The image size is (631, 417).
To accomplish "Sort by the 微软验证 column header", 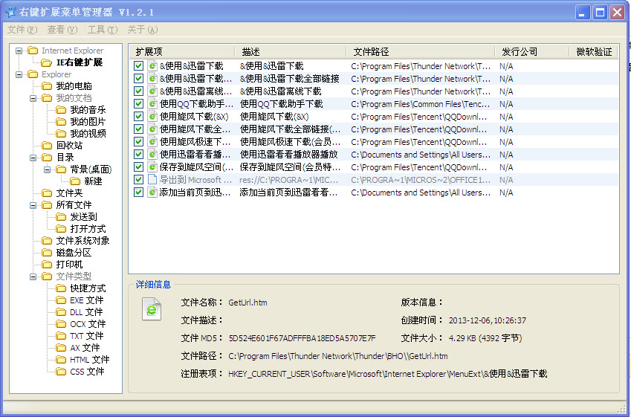I will pos(594,51).
